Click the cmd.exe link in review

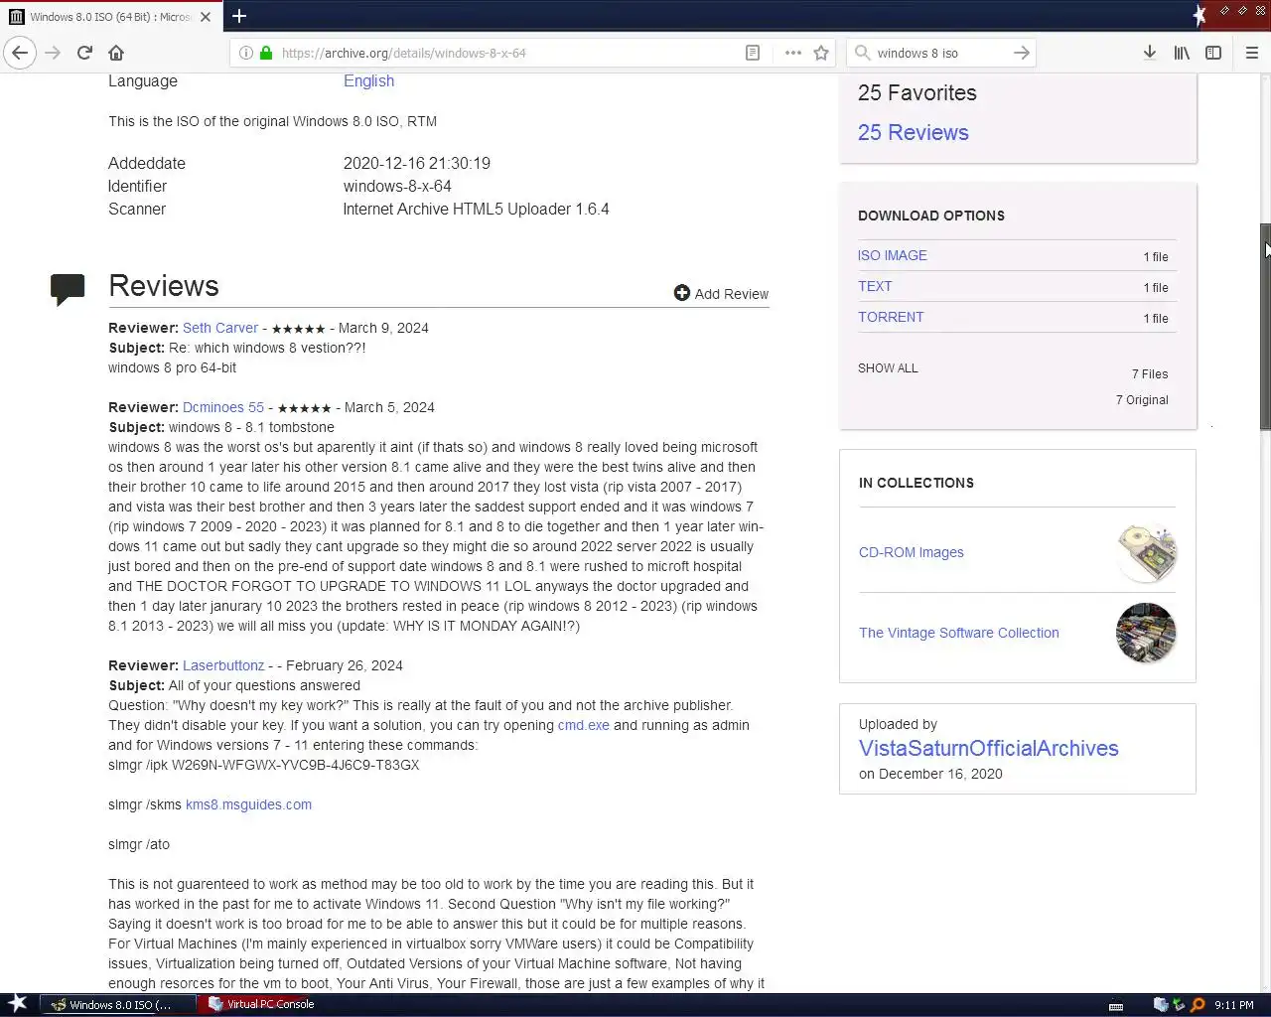(583, 725)
